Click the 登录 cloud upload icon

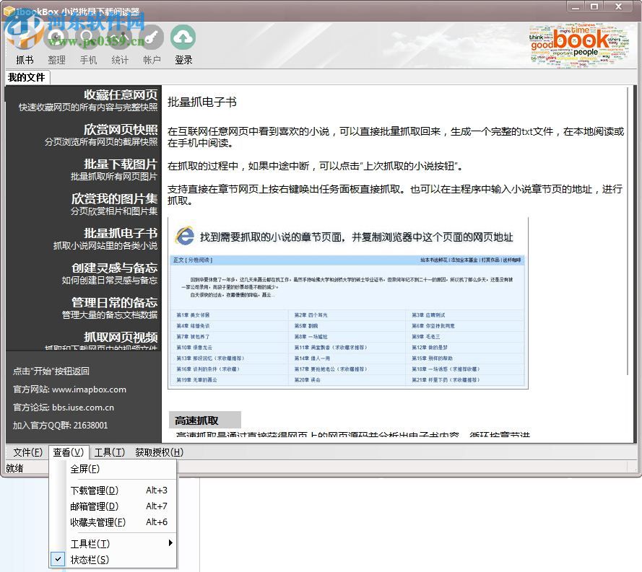click(183, 38)
